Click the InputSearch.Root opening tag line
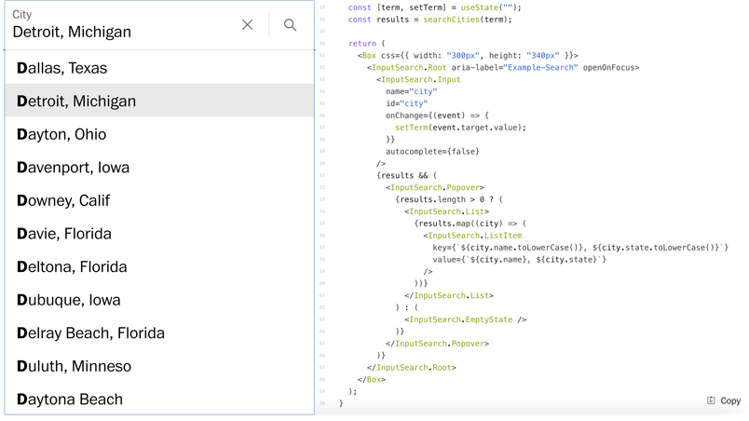Image resolution: width=749 pixels, height=421 pixels. click(503, 67)
